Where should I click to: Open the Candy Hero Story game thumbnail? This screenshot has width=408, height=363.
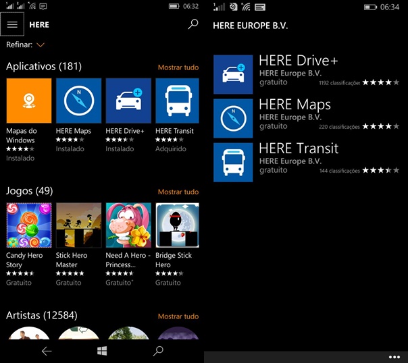pos(29,225)
